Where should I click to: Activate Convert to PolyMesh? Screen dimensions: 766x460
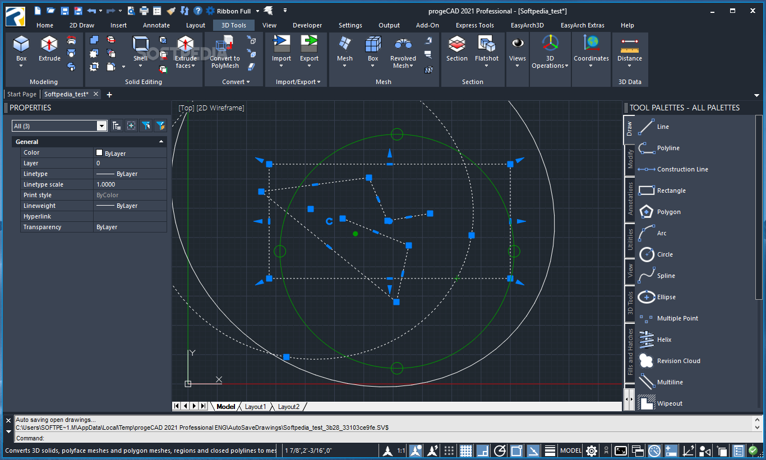(225, 52)
